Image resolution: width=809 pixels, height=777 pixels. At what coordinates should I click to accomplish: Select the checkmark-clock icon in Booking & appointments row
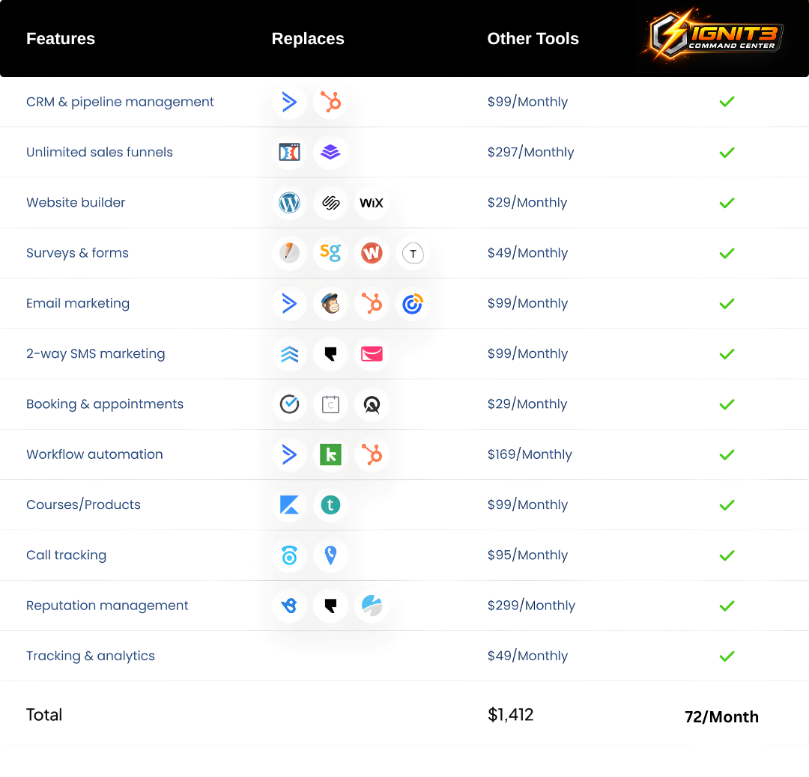click(x=289, y=404)
